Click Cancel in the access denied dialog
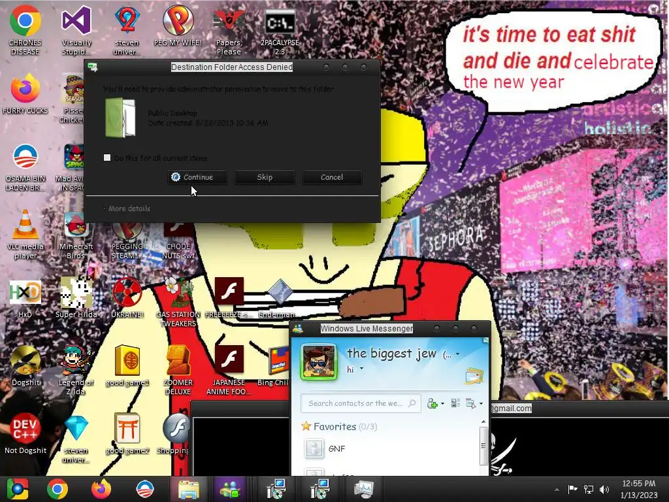The height and width of the screenshot is (502, 669). pyautogui.click(x=331, y=177)
